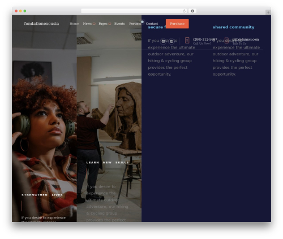Go to the Events page
Image resolution: width=283 pixels, height=239 pixels.
[x=119, y=24]
